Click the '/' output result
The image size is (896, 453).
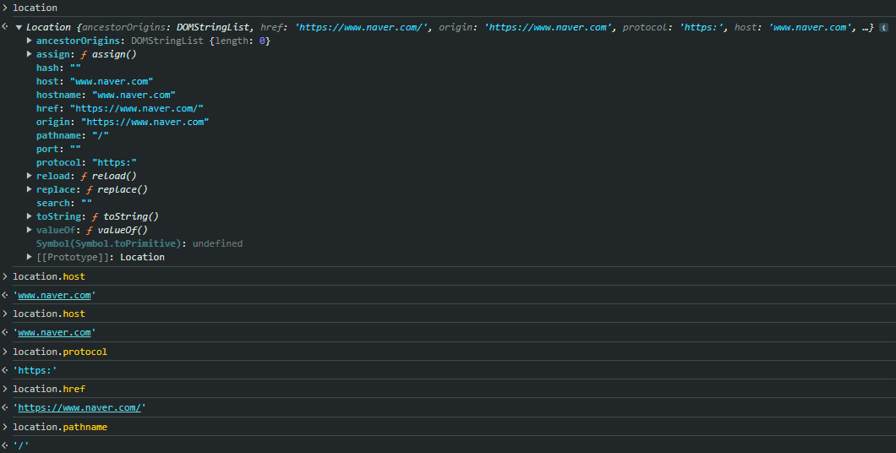(20, 446)
